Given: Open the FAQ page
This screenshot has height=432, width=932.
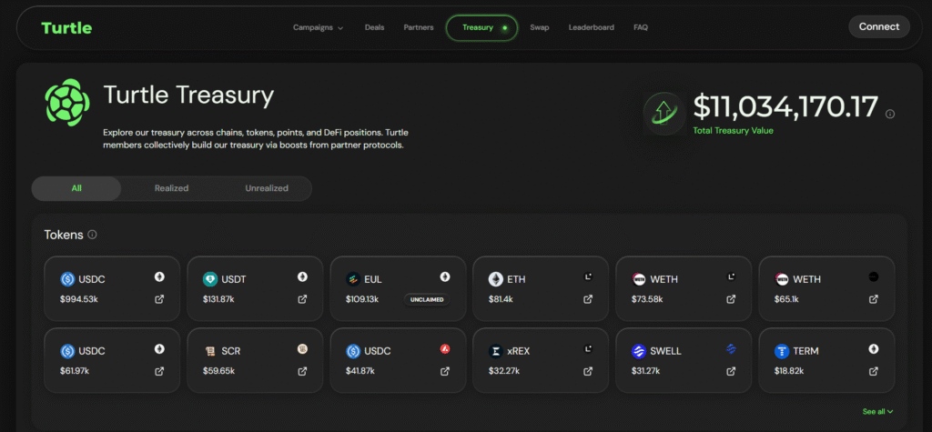Looking at the screenshot, I should pyautogui.click(x=641, y=27).
